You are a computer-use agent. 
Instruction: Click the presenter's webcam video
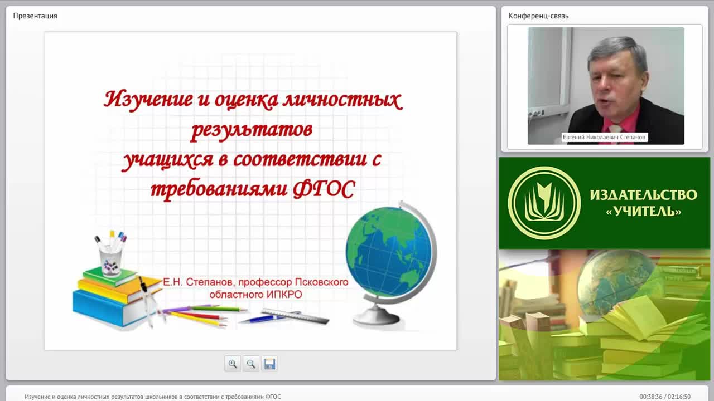point(606,86)
